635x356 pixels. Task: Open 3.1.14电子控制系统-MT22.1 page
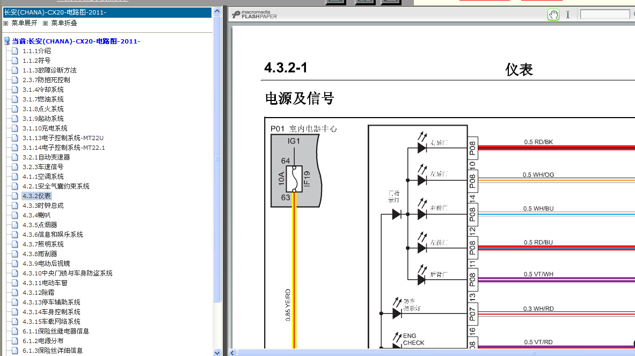(x=63, y=148)
